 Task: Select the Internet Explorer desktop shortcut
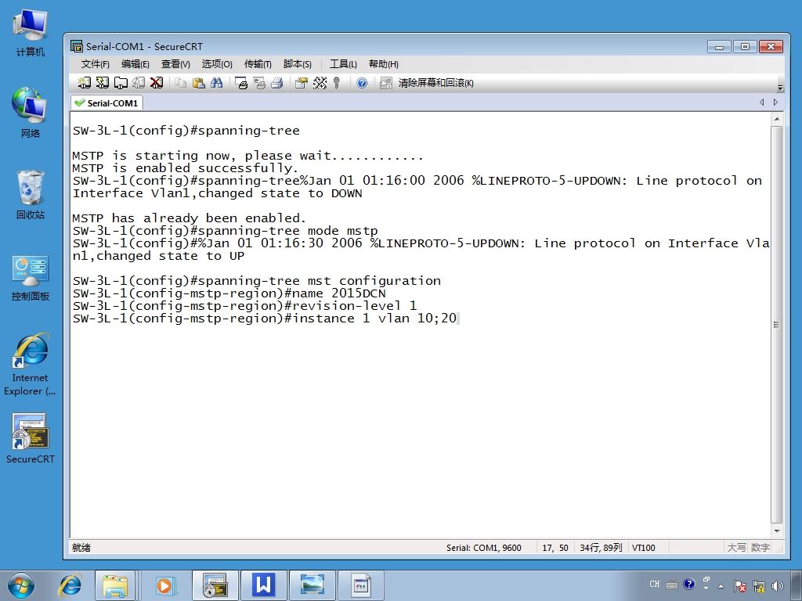point(31,365)
